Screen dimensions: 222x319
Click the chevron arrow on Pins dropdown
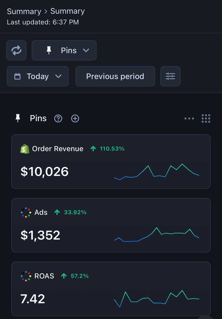point(86,50)
